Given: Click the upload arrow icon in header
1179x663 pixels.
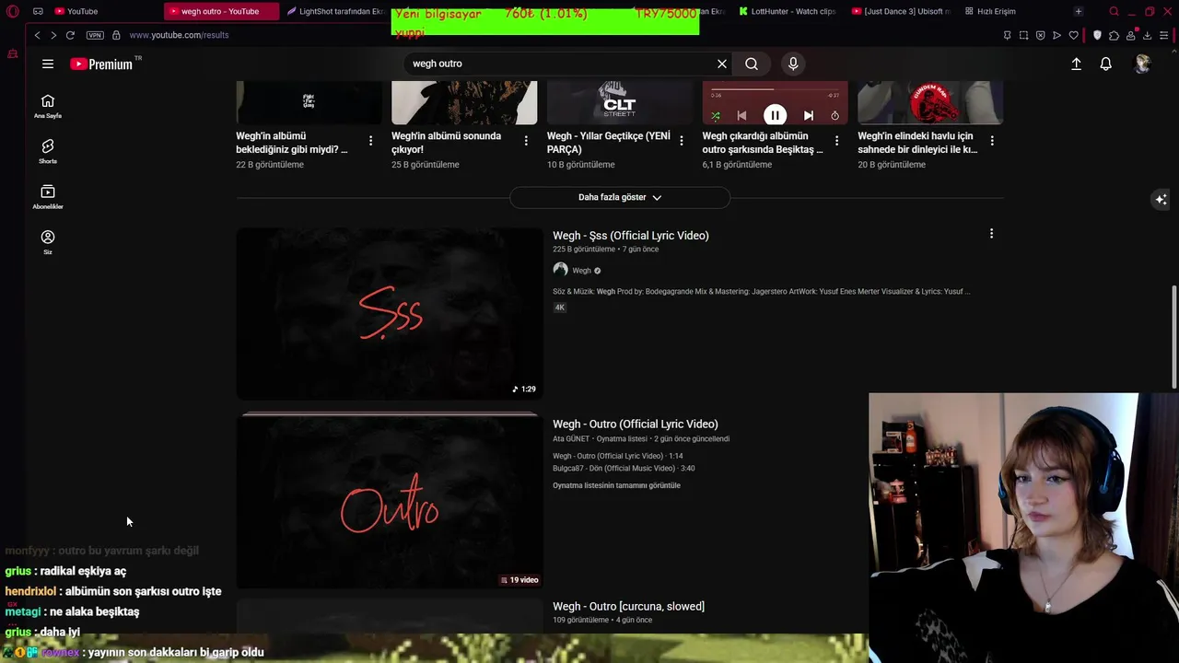Looking at the screenshot, I should [1076, 64].
